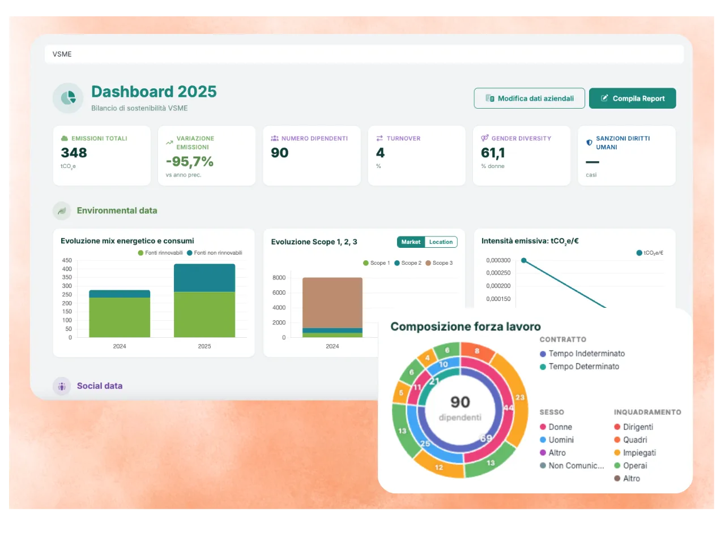This screenshot has width=725, height=533.
Task: Toggle Fonti rinnovabili legend series
Action: [x=160, y=252]
